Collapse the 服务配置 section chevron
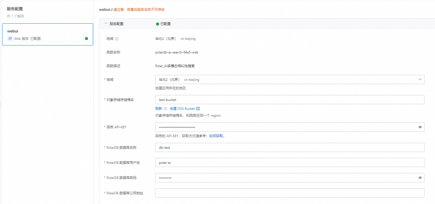435x204 pixels. (106, 24)
